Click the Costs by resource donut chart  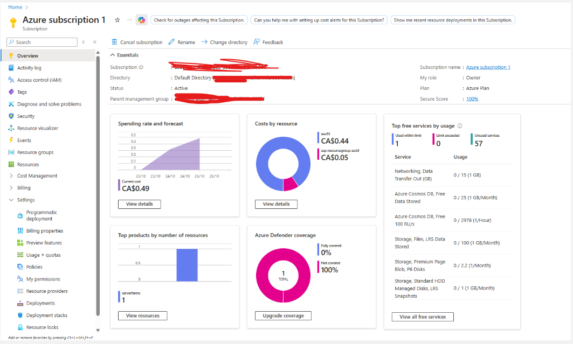[283, 164]
